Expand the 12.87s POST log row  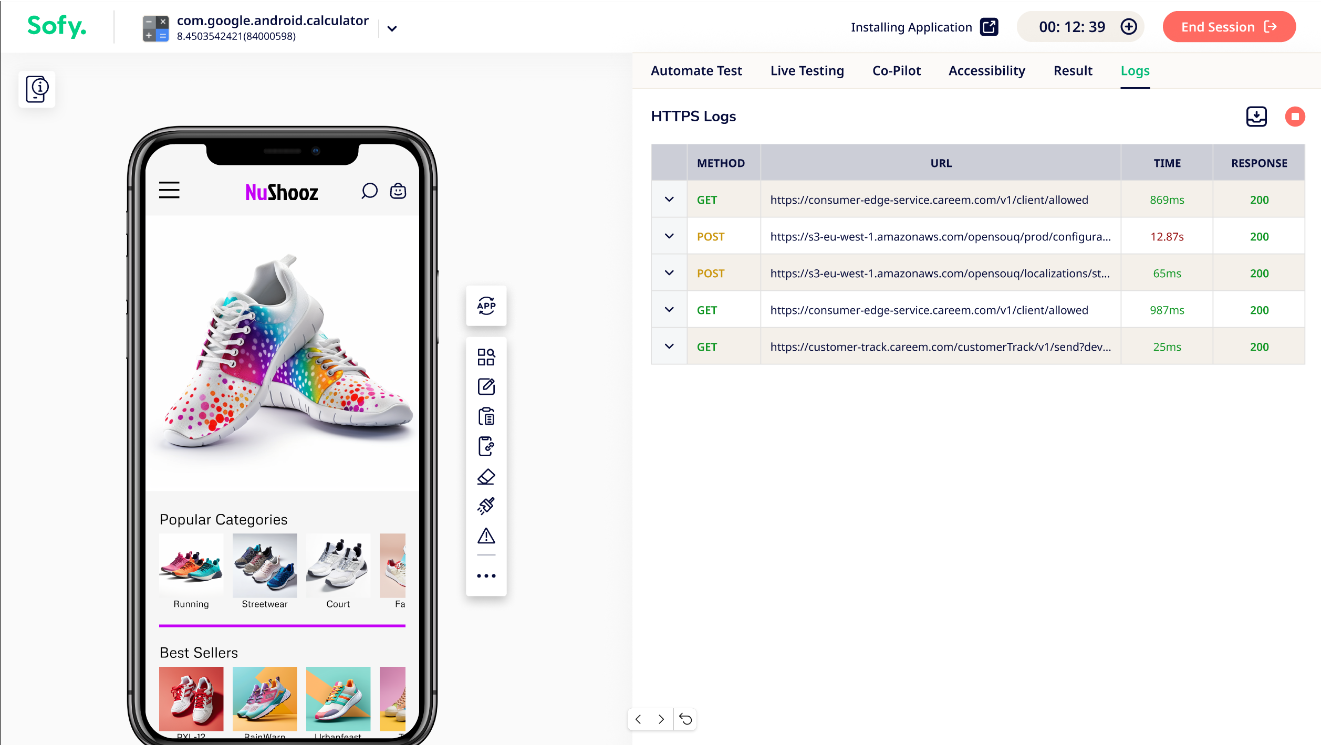[669, 236]
